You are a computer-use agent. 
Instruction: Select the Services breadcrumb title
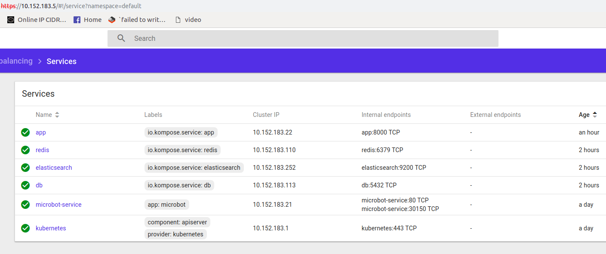(62, 61)
